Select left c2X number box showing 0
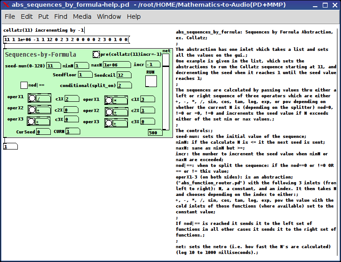The height and width of the screenshot is (262, 341). 71,110
